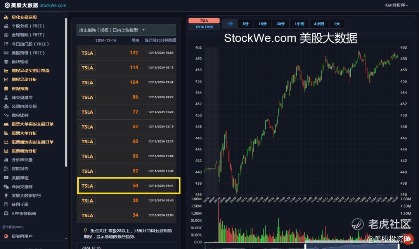This screenshot has width=419, height=249.
Task: Click the TSLA badge in grade 34 row
Action: click(x=87, y=215)
